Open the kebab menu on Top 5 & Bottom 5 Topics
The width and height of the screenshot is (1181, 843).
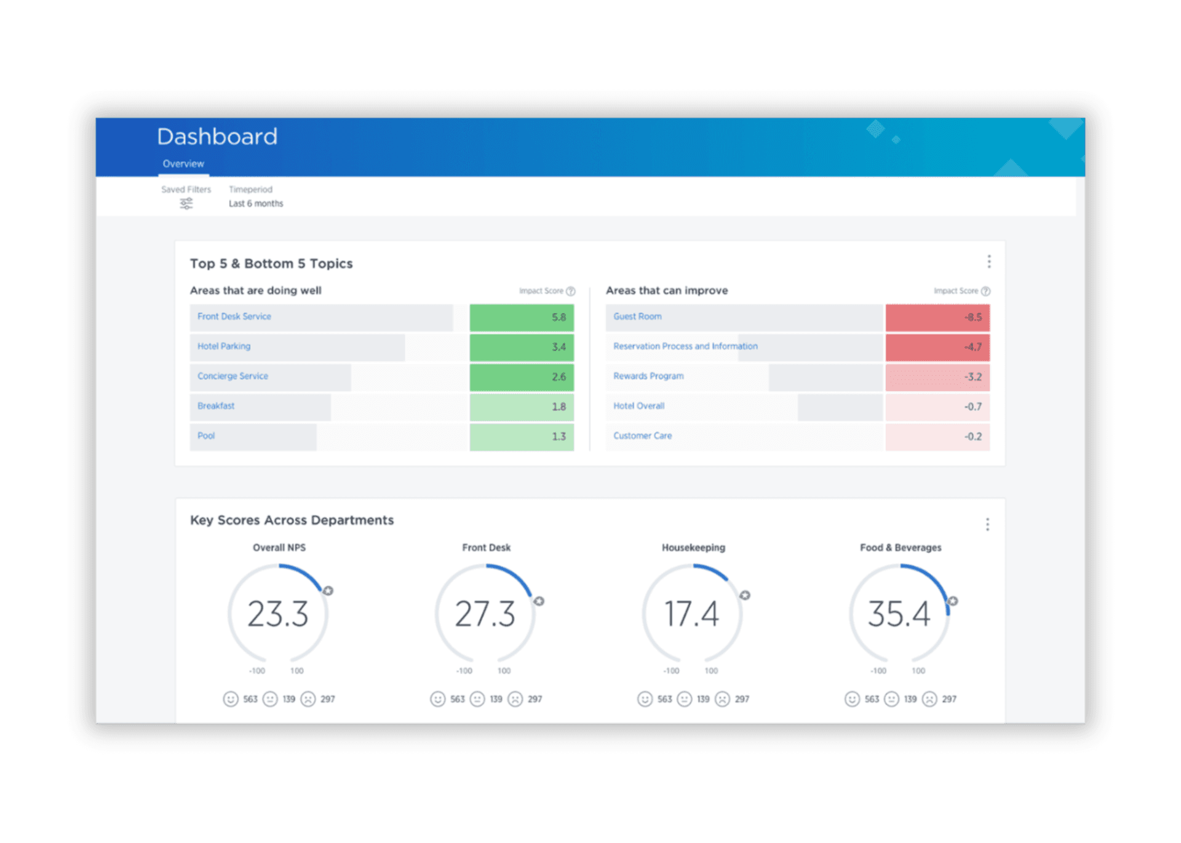pos(989,261)
